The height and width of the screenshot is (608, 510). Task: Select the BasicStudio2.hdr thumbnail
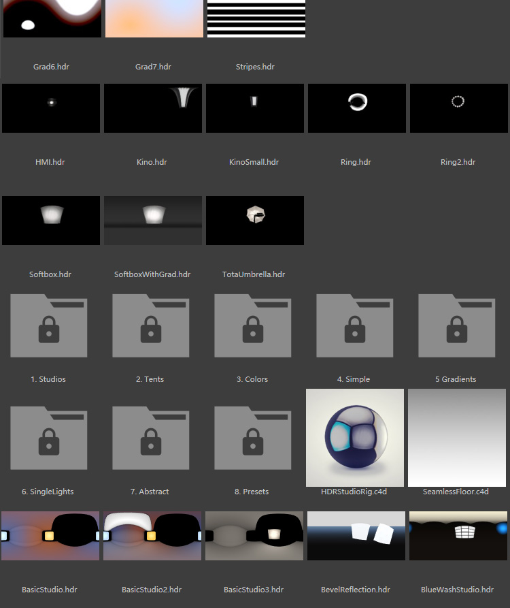pyautogui.click(x=152, y=536)
